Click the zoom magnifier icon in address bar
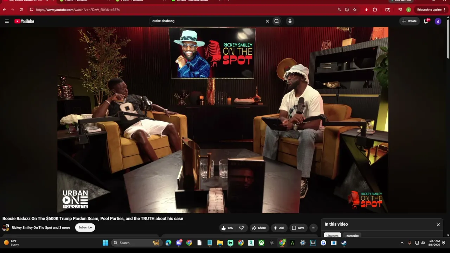Viewport: 450px width, 253px height. coord(339,10)
